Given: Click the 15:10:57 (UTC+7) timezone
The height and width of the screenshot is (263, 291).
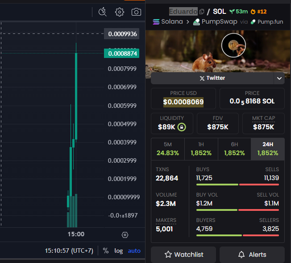Looking at the screenshot, I should 69,251.
